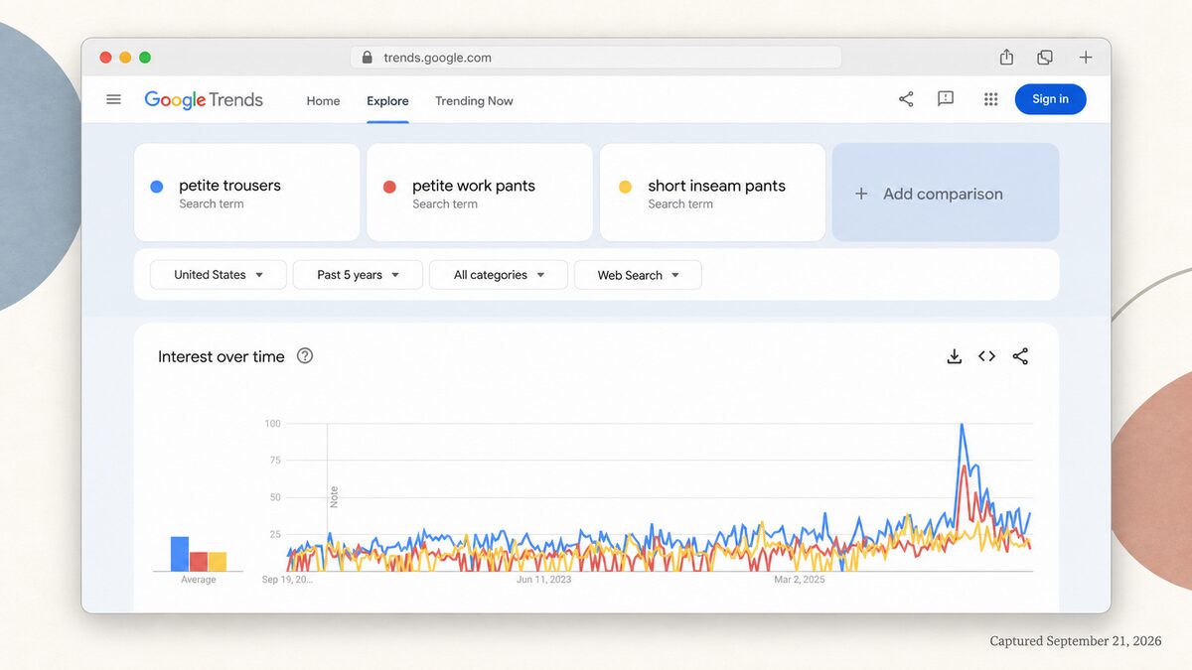Screen dimensions: 1192x670
Task: Add a comparison search term
Action: pyautogui.click(x=946, y=193)
